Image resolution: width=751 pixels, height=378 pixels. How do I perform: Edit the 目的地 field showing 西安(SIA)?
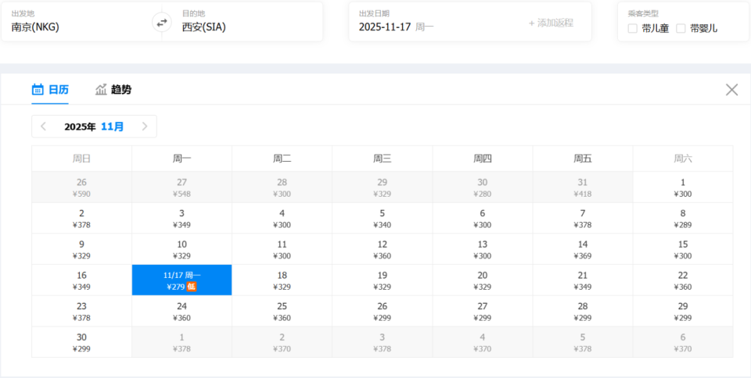click(243, 27)
